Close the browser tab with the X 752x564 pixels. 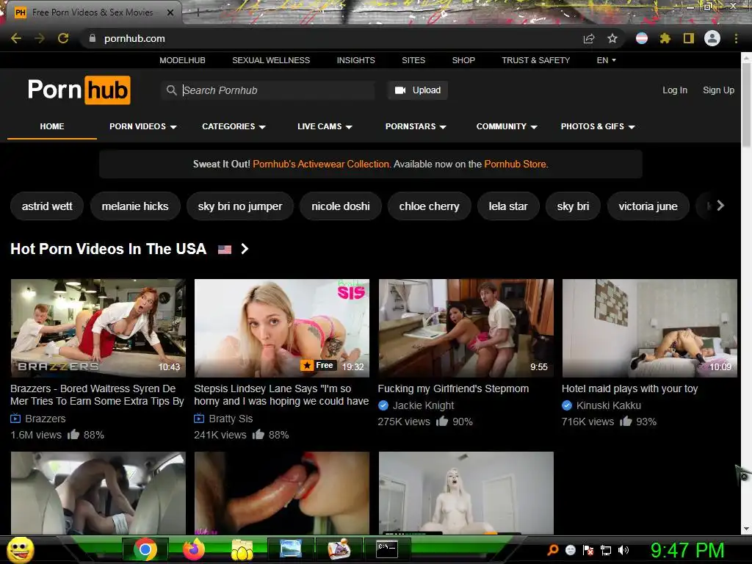pyautogui.click(x=170, y=12)
